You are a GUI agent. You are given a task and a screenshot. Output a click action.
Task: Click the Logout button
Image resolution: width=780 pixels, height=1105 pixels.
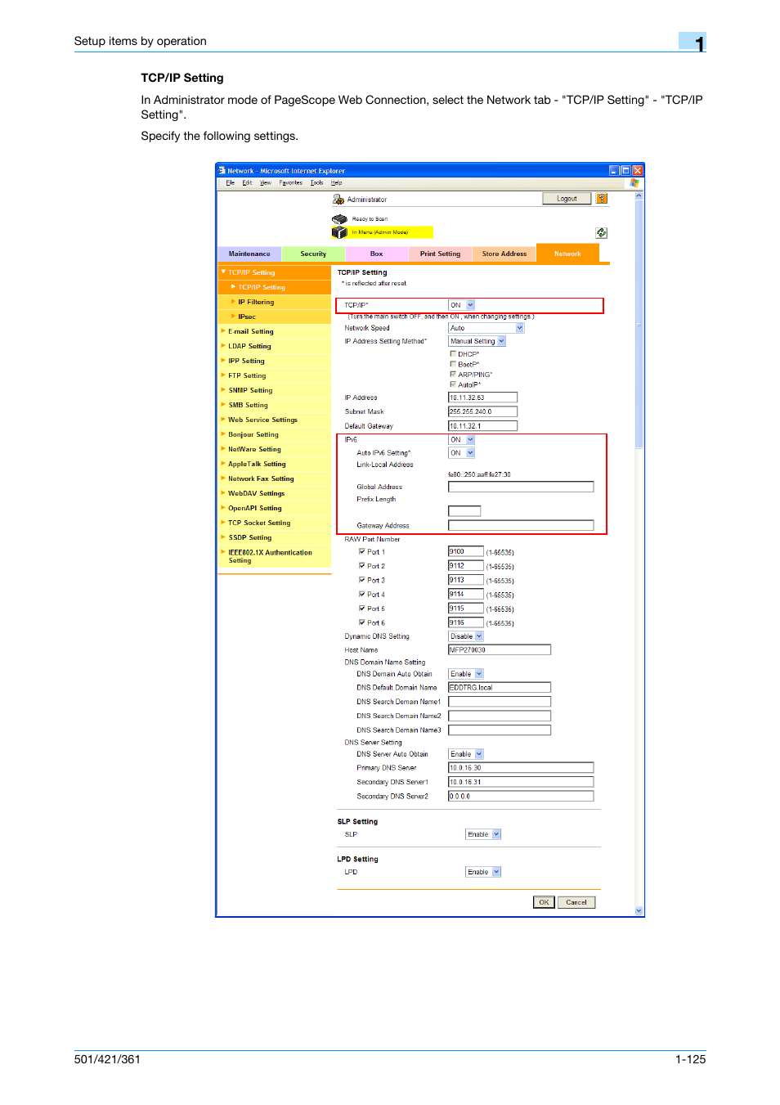[567, 199]
